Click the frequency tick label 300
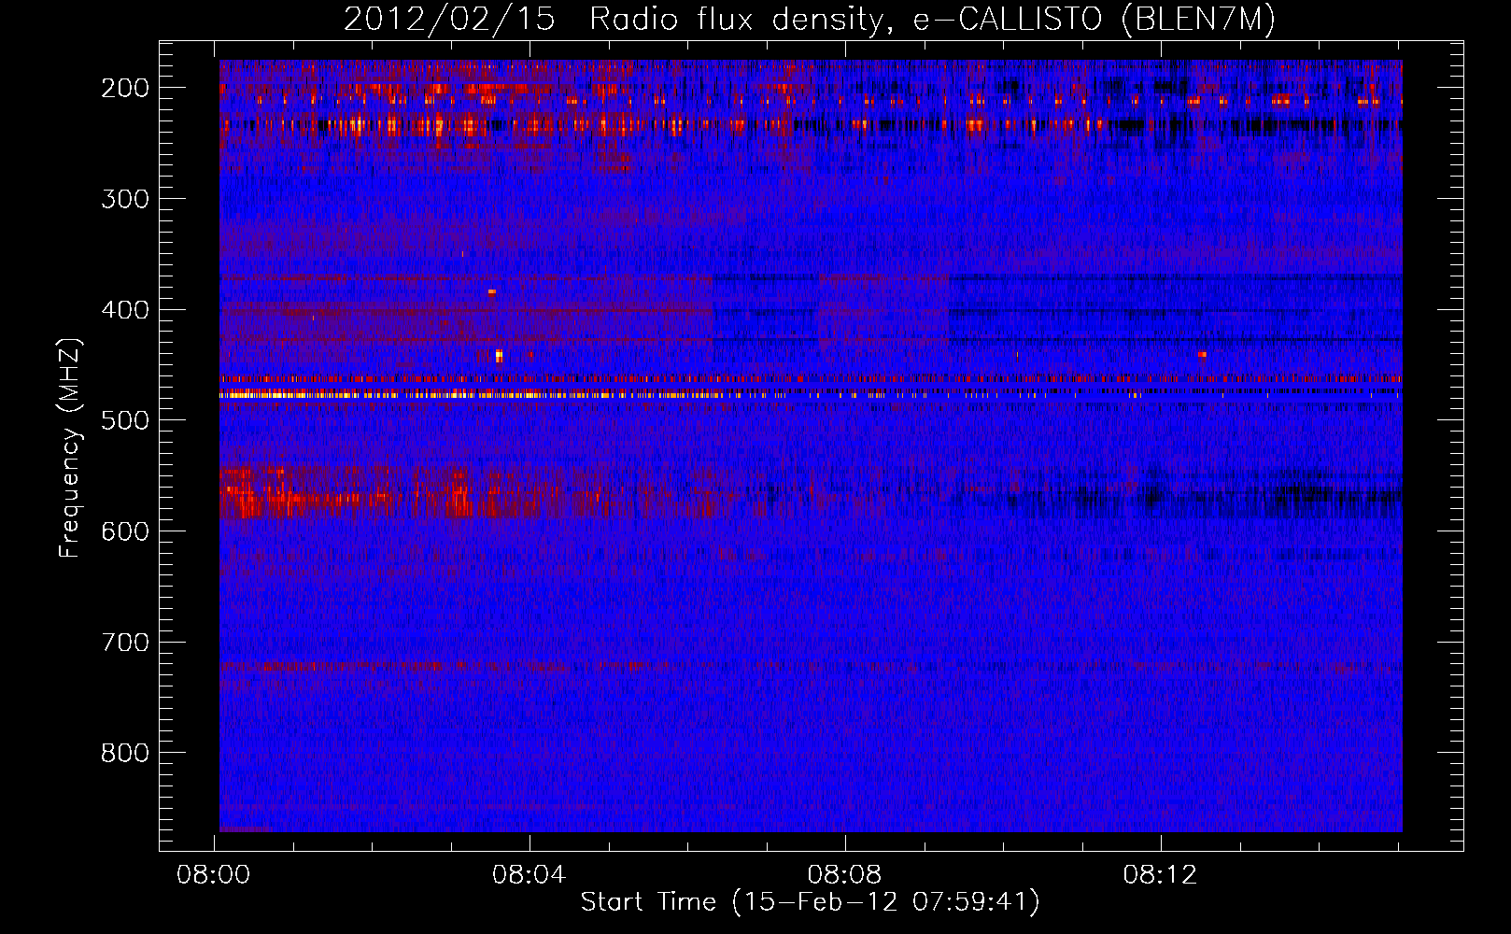Image resolution: width=1511 pixels, height=934 pixels. (125, 199)
